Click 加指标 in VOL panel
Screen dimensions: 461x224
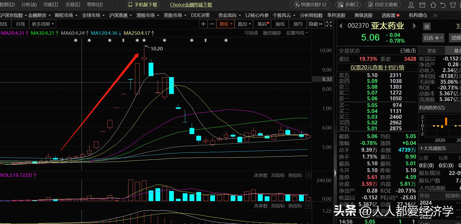click(278, 175)
